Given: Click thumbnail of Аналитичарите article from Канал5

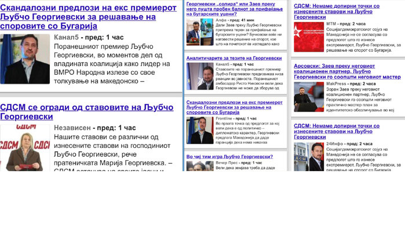Looking at the screenshot, I should point(200,76).
